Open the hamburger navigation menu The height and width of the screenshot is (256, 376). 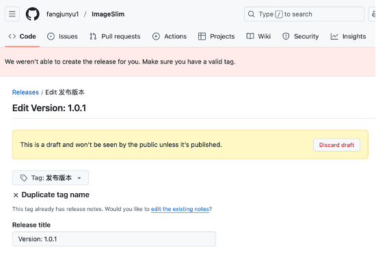pos(12,14)
